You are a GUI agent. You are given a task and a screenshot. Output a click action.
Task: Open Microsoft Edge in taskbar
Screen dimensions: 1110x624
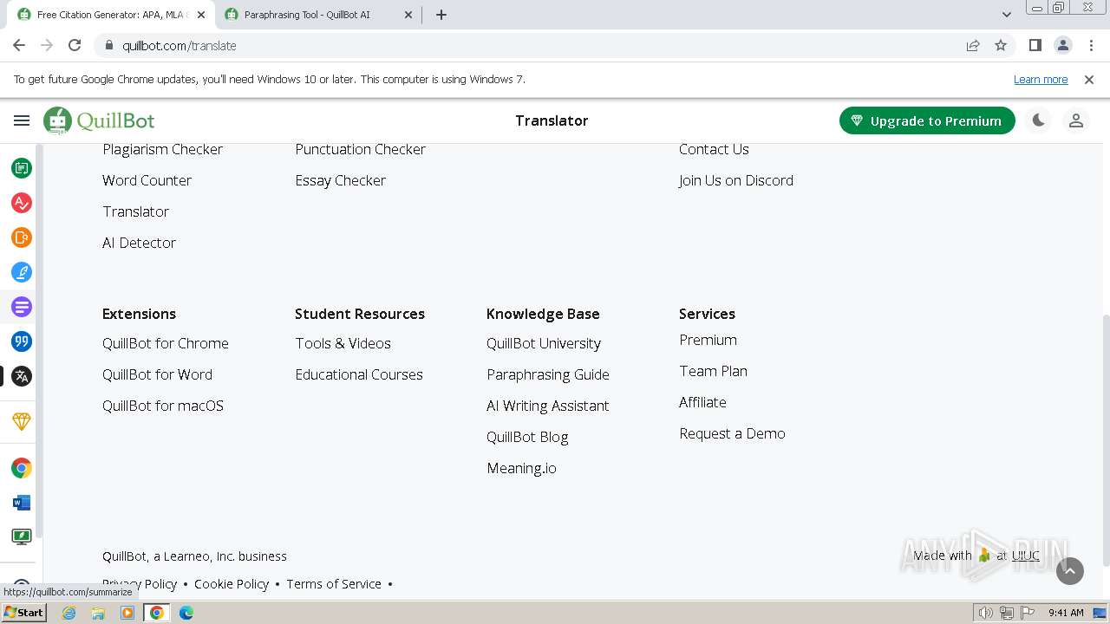click(x=186, y=613)
